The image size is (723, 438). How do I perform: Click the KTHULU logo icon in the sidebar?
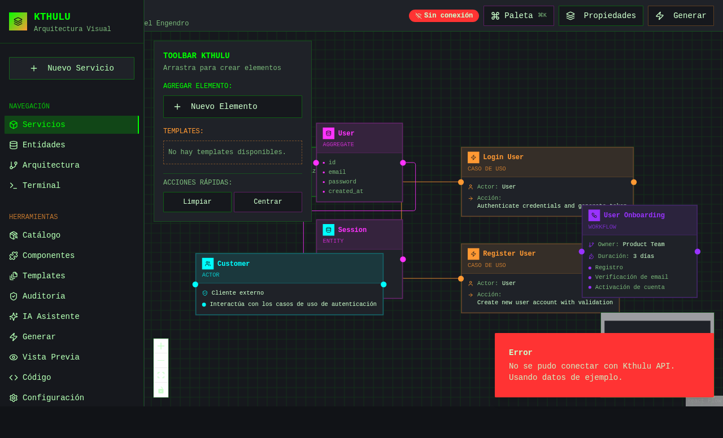[18, 21]
